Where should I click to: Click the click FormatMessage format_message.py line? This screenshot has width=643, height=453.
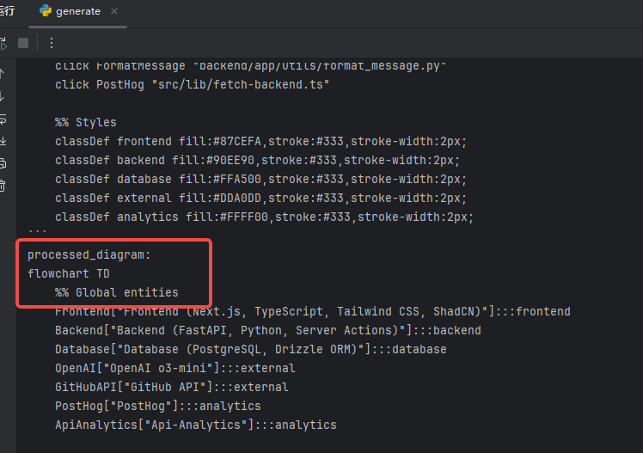tap(250, 66)
